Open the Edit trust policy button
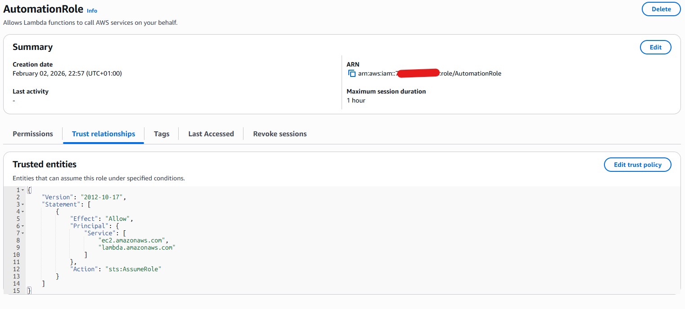The image size is (685, 309). point(637,165)
